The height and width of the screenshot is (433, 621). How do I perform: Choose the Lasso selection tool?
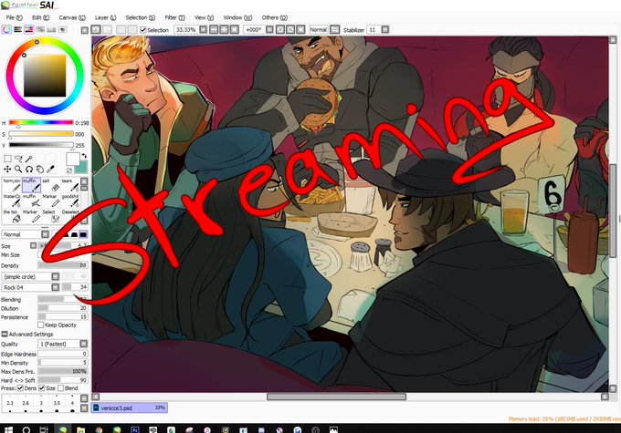coord(18,159)
